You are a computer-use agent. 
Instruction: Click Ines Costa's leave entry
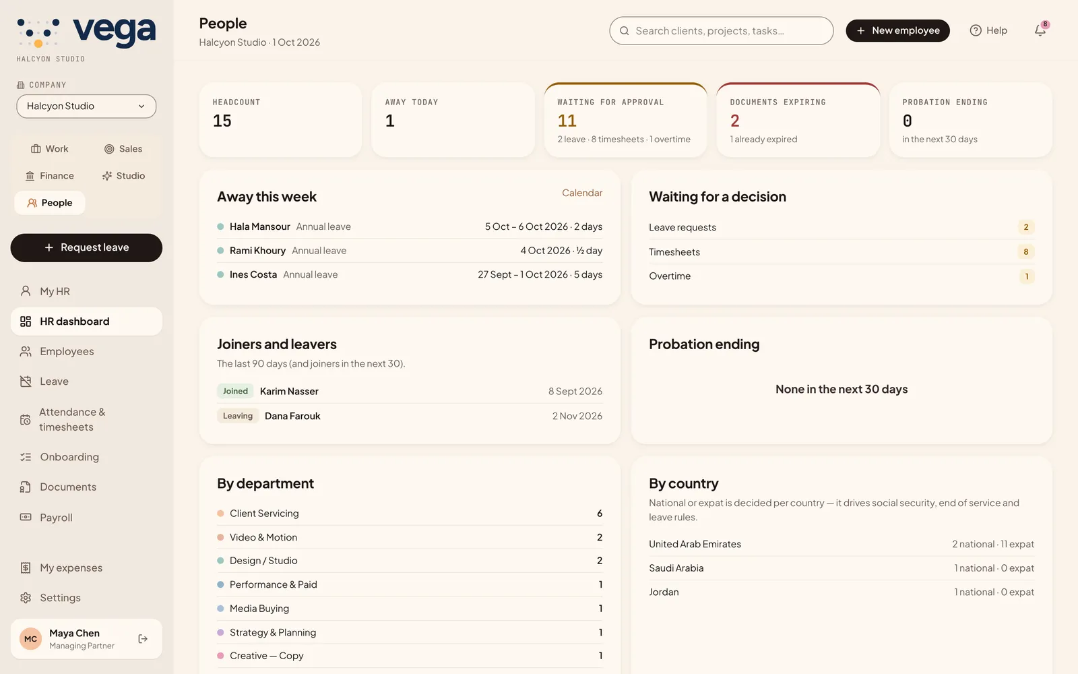[x=410, y=275]
